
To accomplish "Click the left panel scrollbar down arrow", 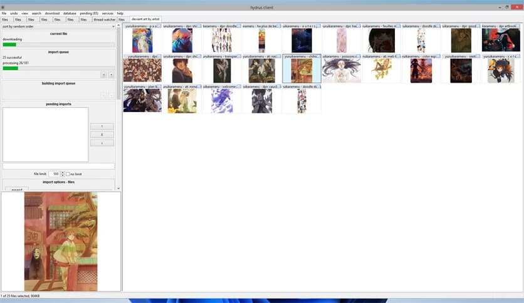I will point(118,188).
